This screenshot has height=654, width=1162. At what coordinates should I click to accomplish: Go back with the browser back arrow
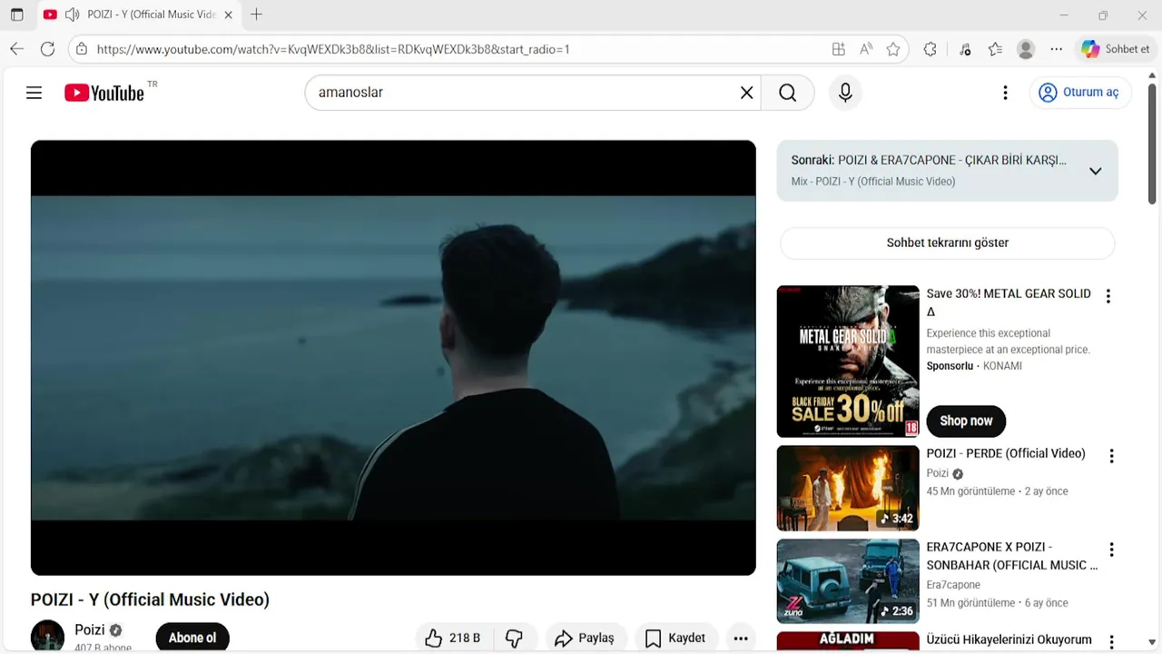pos(17,49)
